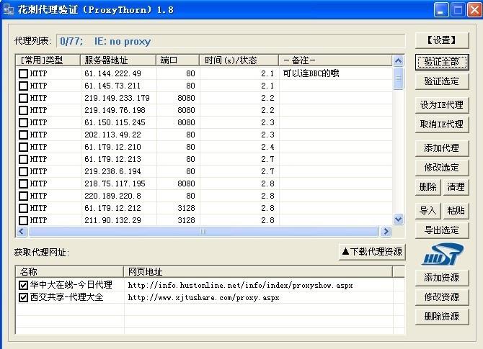
Task: Sort by the 服务器地址 column header
Action: pos(118,60)
